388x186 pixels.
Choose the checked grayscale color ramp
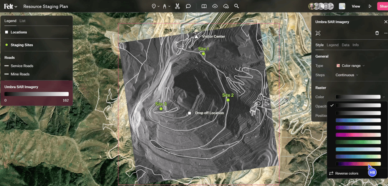coord(358,106)
